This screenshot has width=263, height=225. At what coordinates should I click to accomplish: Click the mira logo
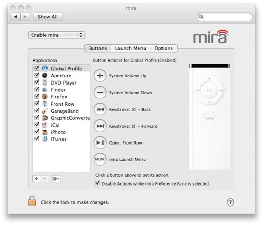click(211, 36)
